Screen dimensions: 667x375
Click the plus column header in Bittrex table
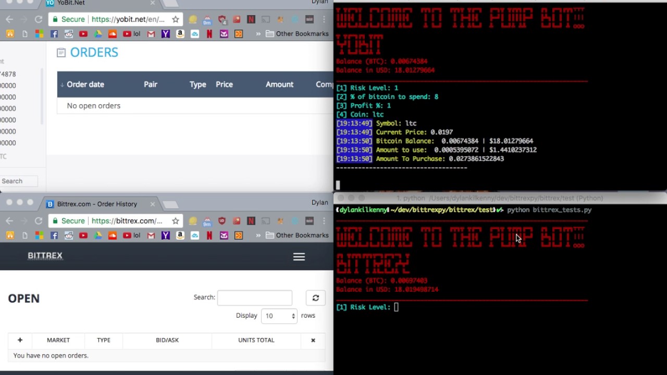[x=20, y=340]
